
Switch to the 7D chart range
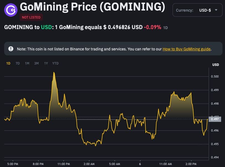(x=18, y=63)
